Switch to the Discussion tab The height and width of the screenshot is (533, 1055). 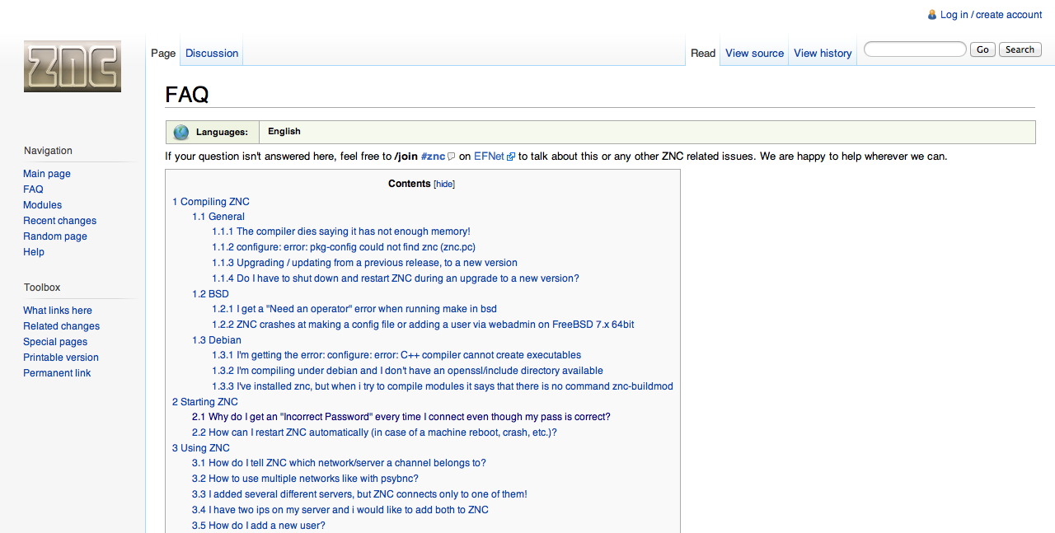coord(212,53)
